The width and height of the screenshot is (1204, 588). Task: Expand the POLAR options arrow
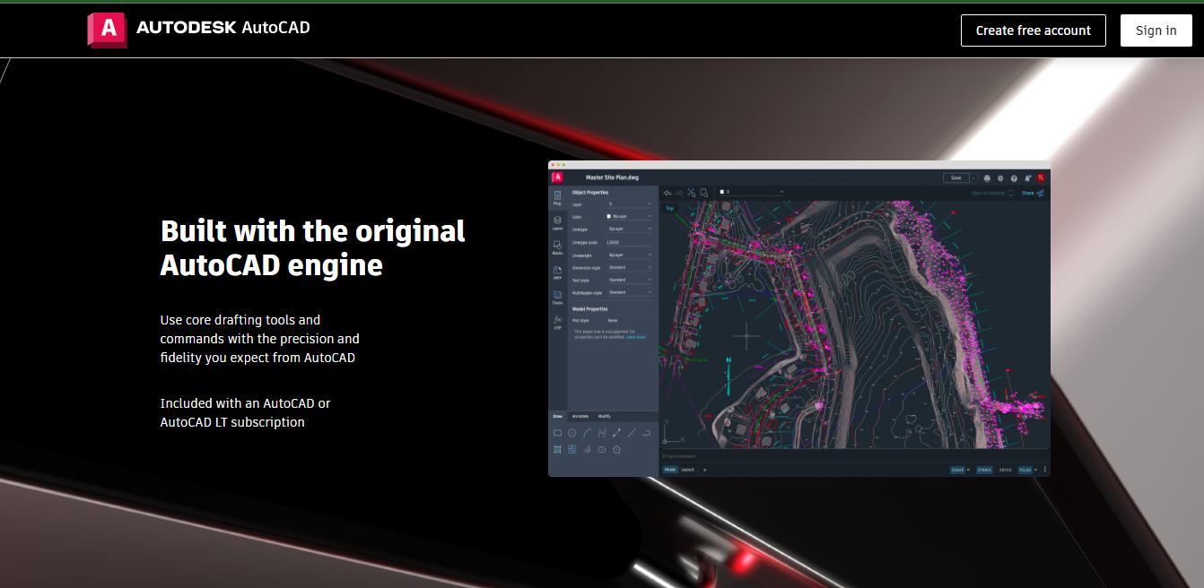[1036, 470]
